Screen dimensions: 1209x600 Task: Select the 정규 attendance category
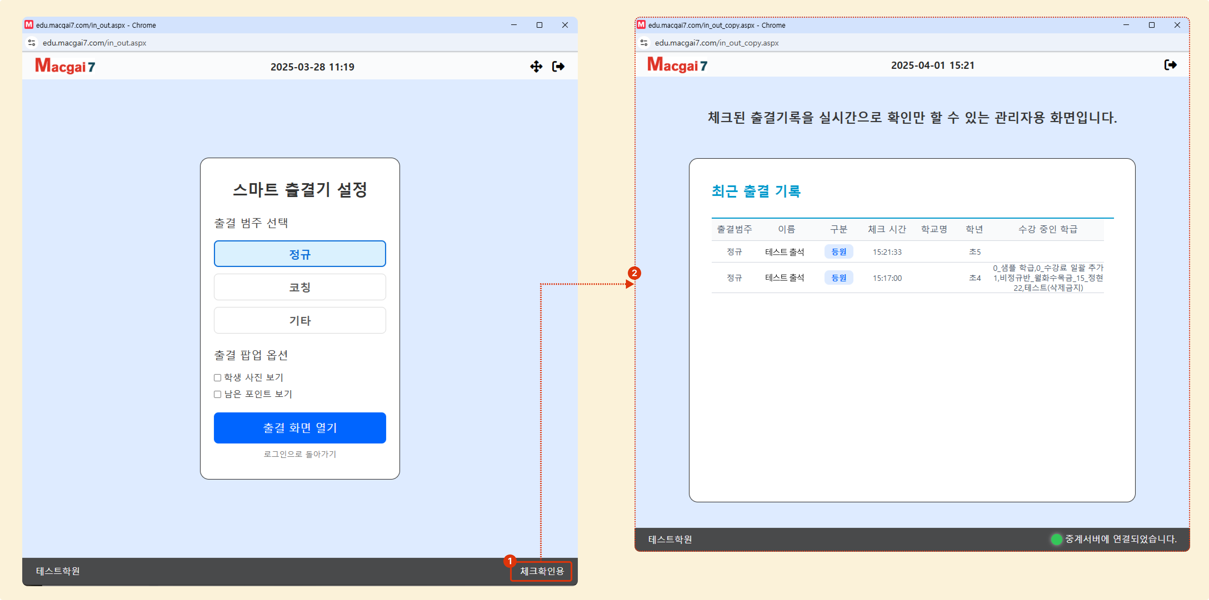pos(299,254)
